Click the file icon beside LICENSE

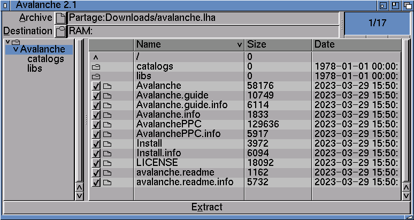point(107,163)
